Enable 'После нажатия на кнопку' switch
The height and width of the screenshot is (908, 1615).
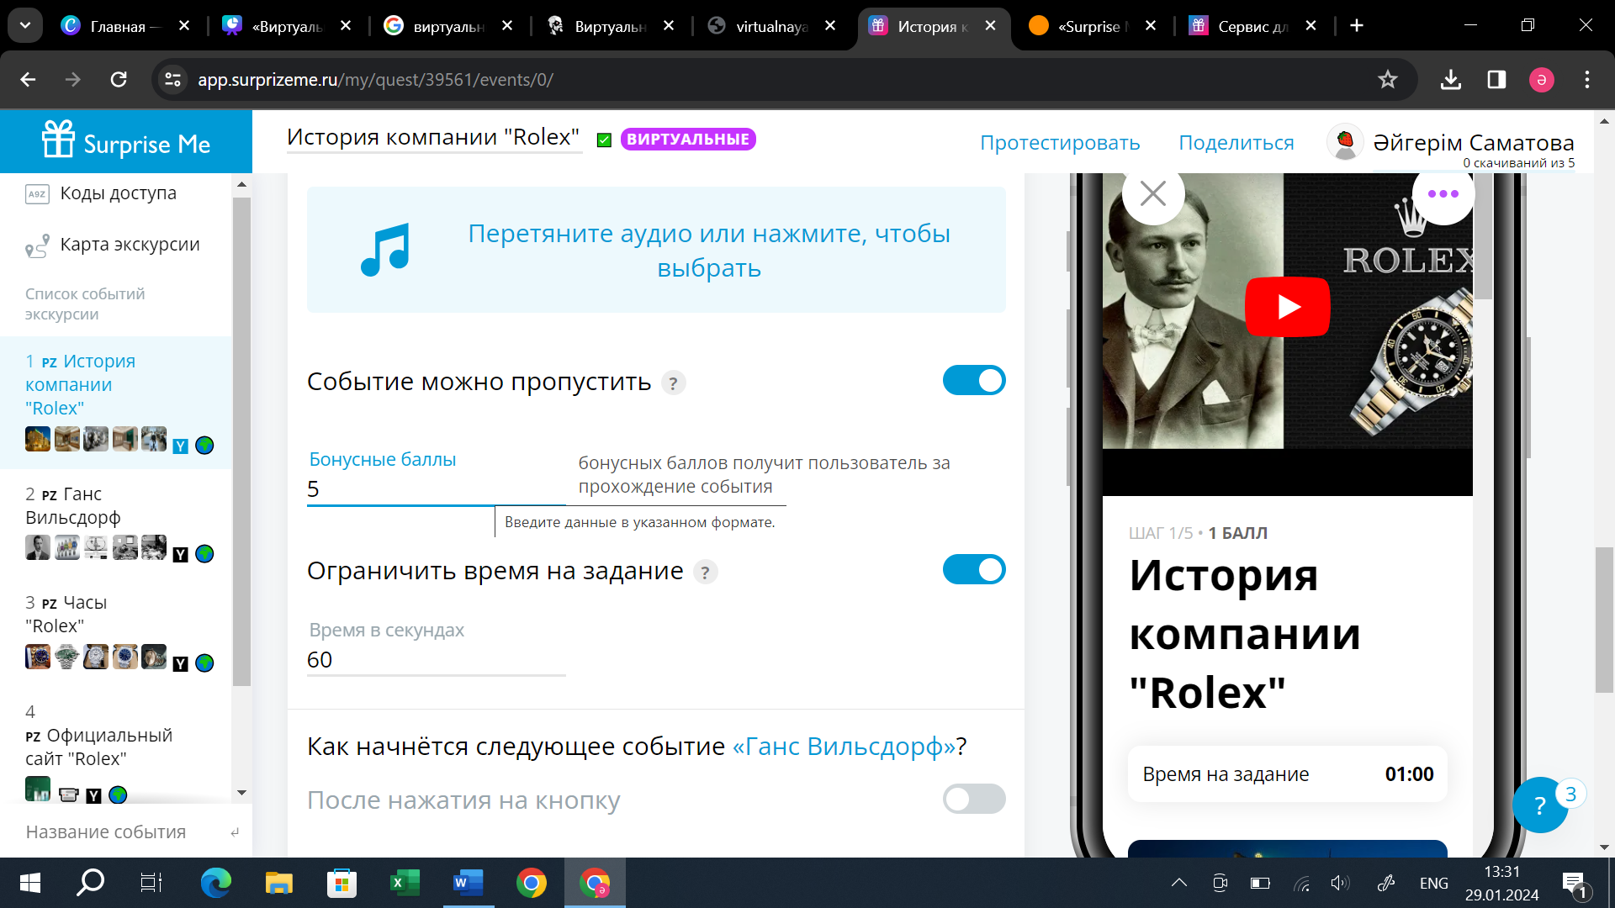coord(973,799)
